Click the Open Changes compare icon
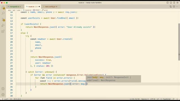 (171, 7)
